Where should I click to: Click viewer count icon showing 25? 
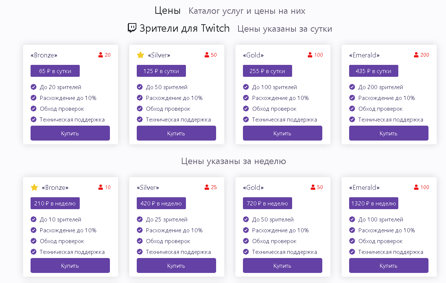coord(207,187)
